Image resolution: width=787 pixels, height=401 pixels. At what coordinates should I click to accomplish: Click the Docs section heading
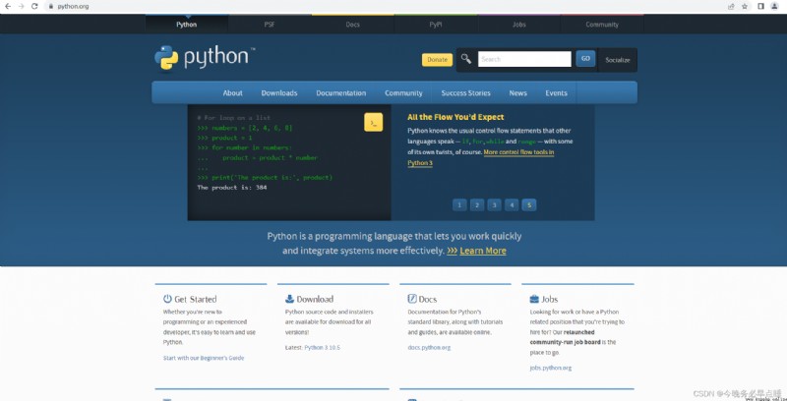[x=428, y=299]
